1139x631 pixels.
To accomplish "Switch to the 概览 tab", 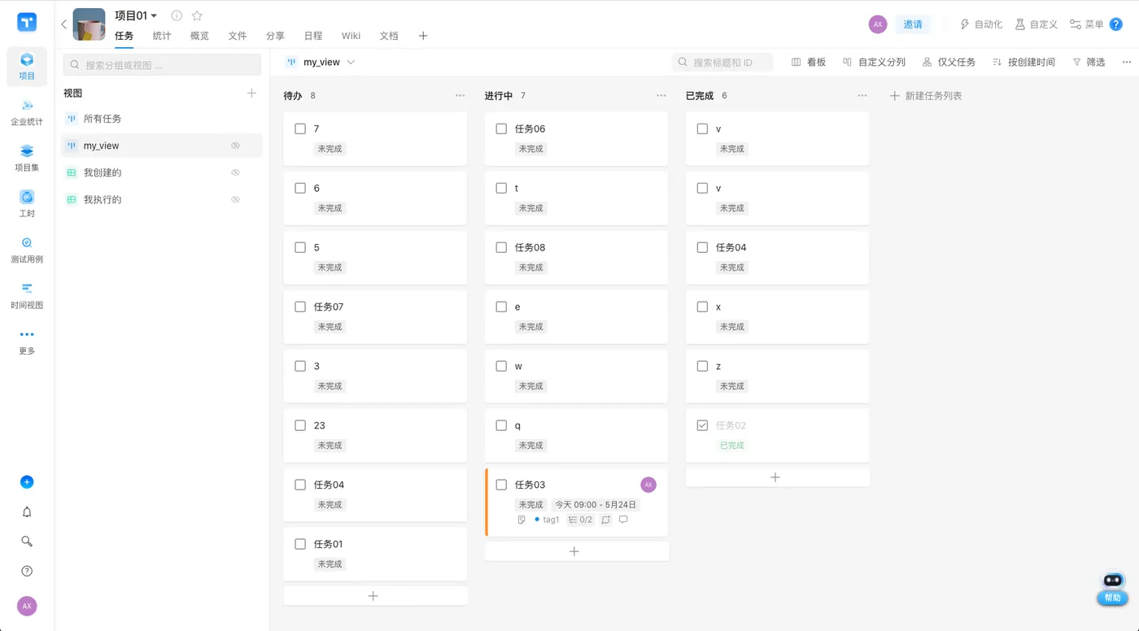I will pos(199,36).
